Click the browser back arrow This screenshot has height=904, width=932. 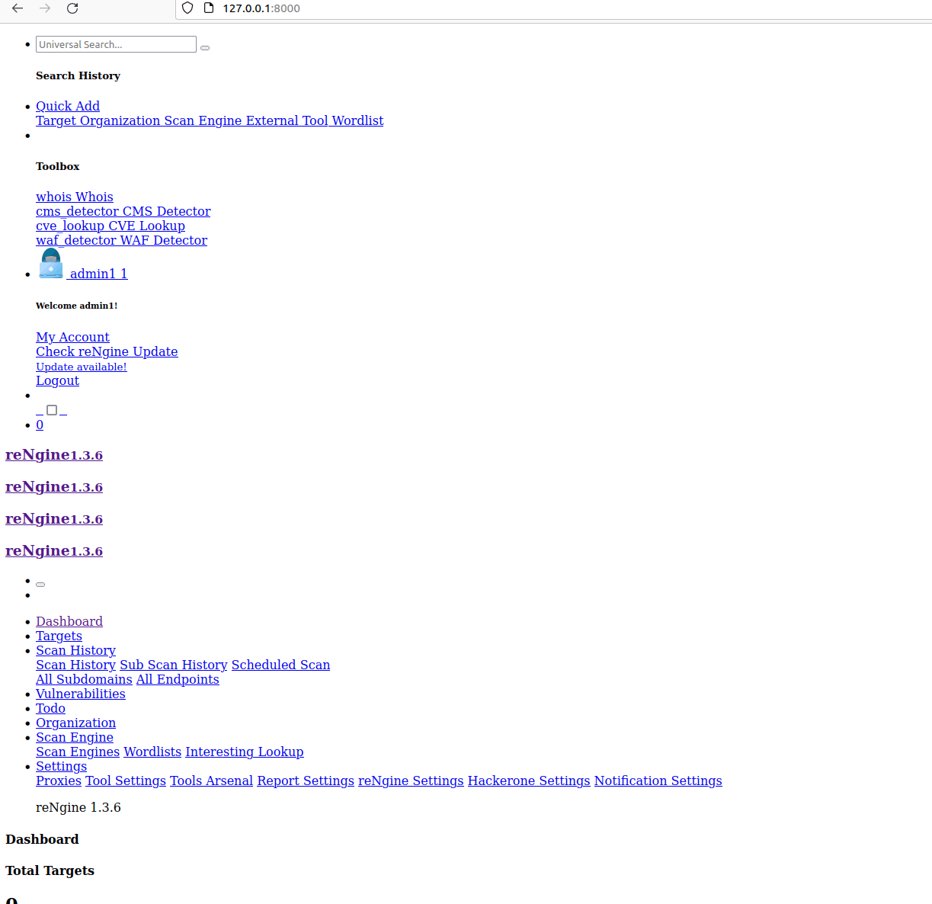click(x=17, y=8)
